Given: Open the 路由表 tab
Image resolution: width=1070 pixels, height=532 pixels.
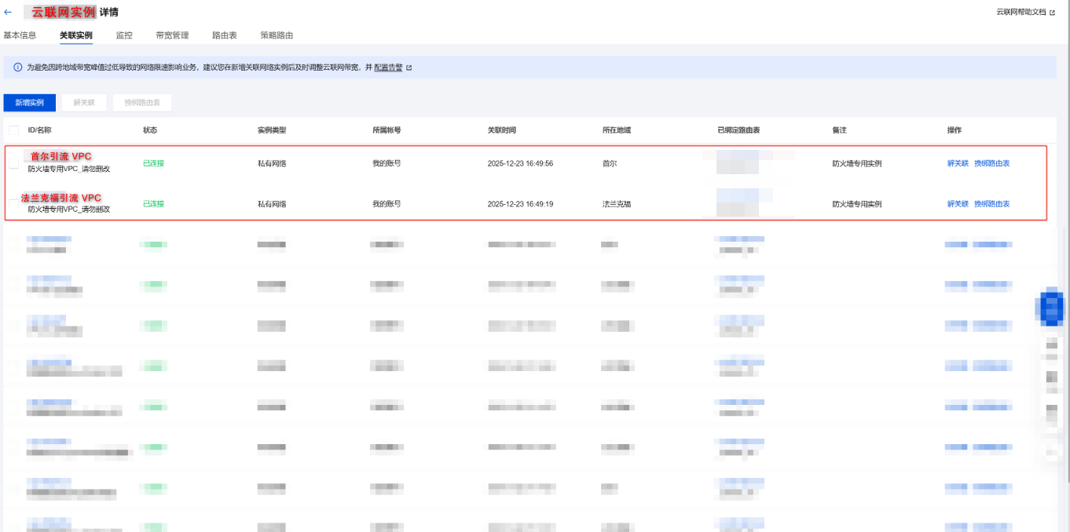Looking at the screenshot, I should (225, 35).
